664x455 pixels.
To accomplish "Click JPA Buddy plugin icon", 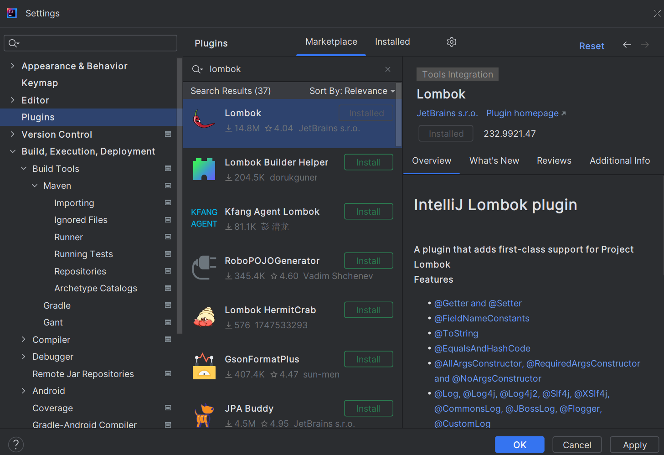I will point(204,415).
